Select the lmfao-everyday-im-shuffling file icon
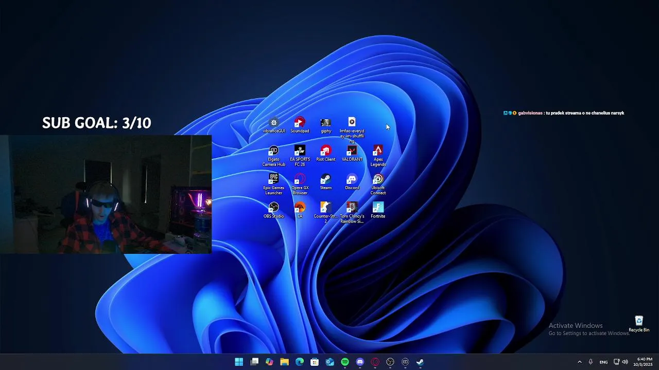This screenshot has width=659, height=370. coord(352,131)
